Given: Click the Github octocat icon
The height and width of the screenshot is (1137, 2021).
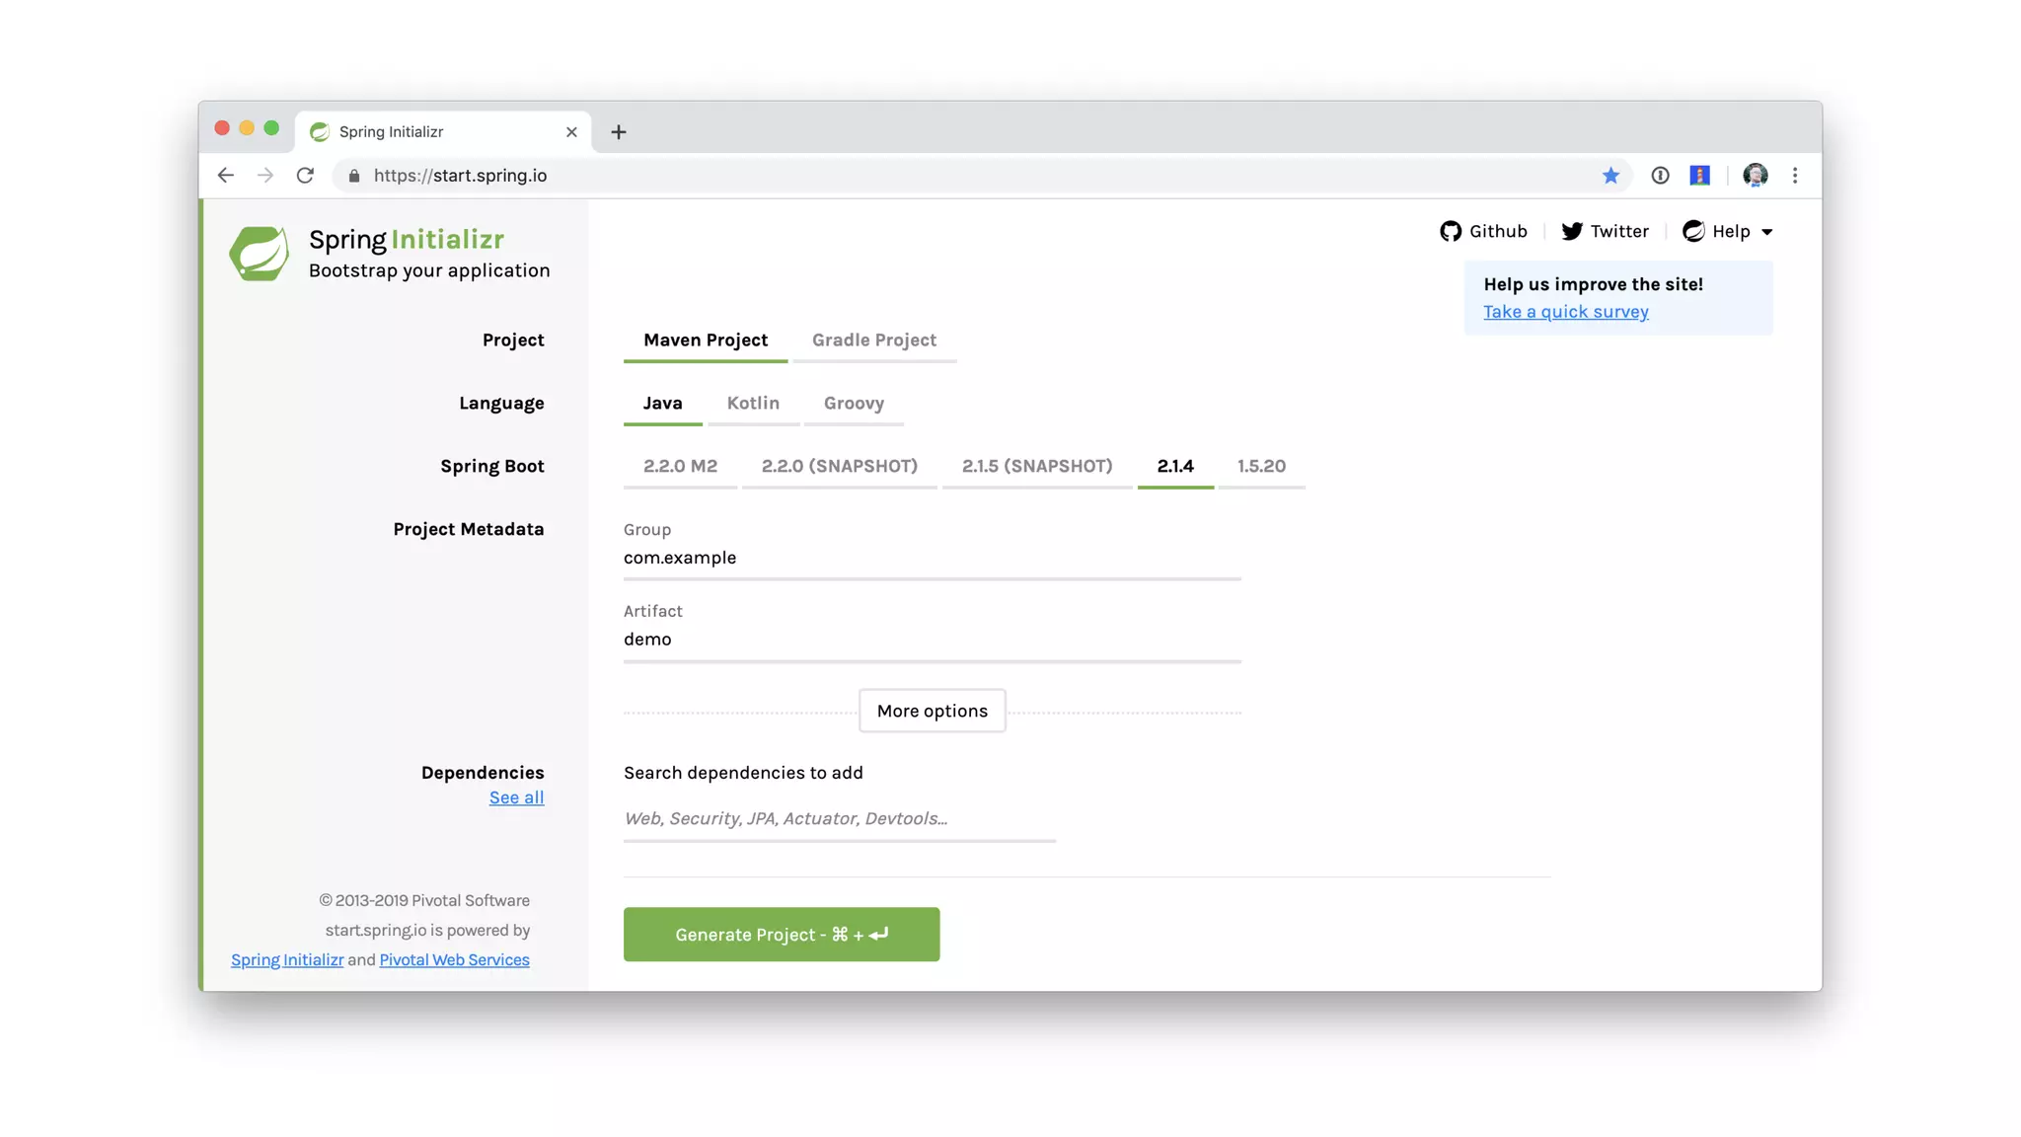Looking at the screenshot, I should point(1450,231).
